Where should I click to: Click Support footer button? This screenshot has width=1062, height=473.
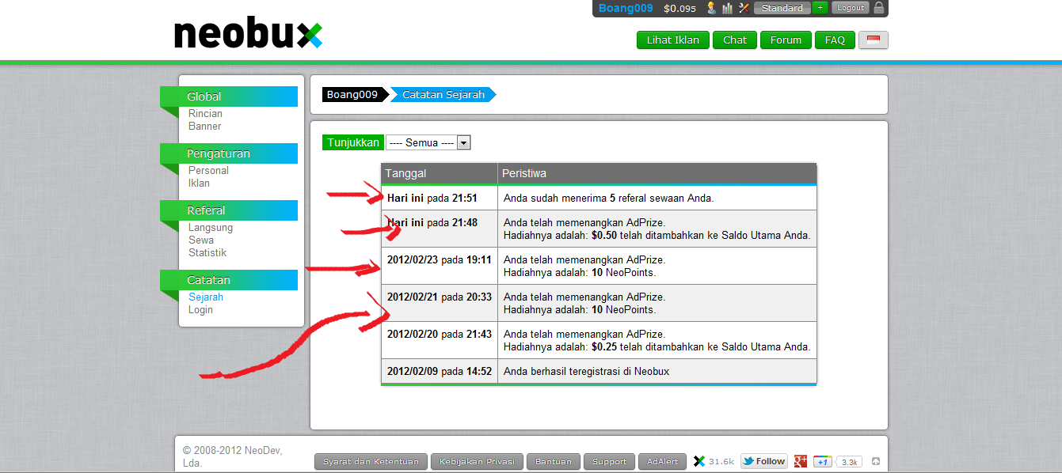coord(609,462)
